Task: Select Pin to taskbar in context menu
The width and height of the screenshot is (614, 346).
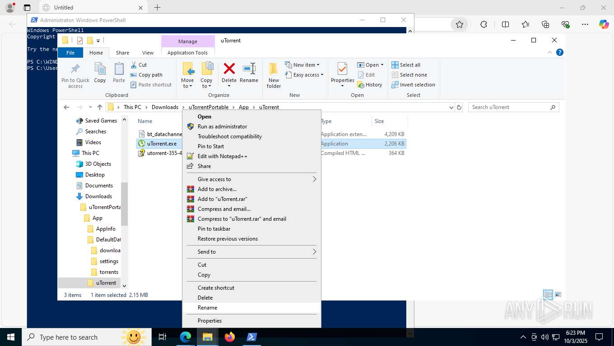Action: [251, 229]
